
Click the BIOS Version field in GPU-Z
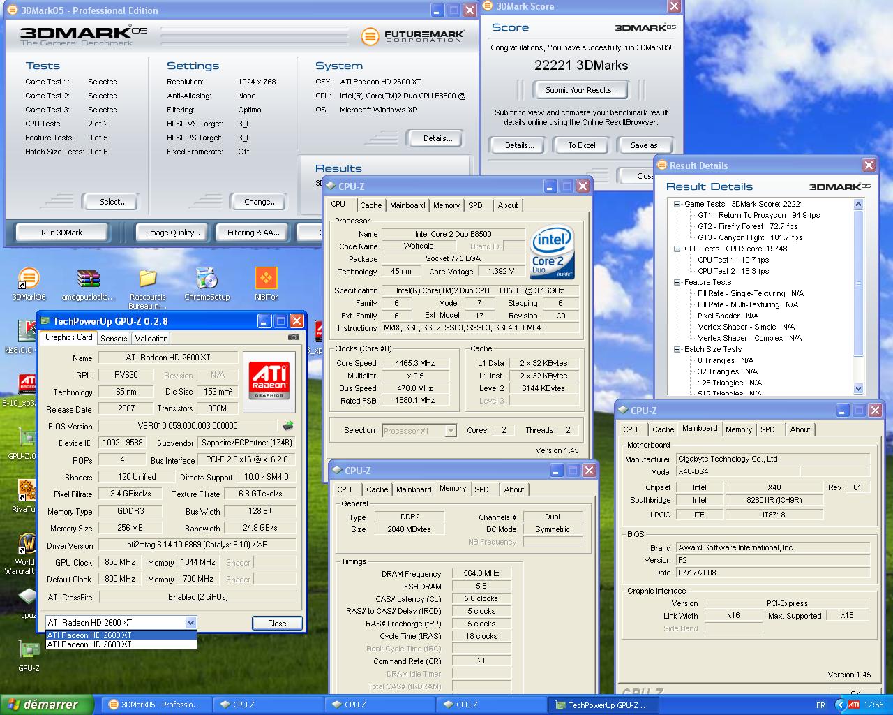188,425
